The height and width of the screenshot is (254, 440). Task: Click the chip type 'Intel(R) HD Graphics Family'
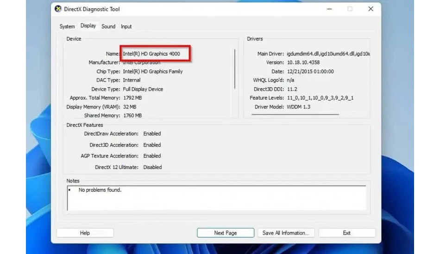pyautogui.click(x=153, y=71)
